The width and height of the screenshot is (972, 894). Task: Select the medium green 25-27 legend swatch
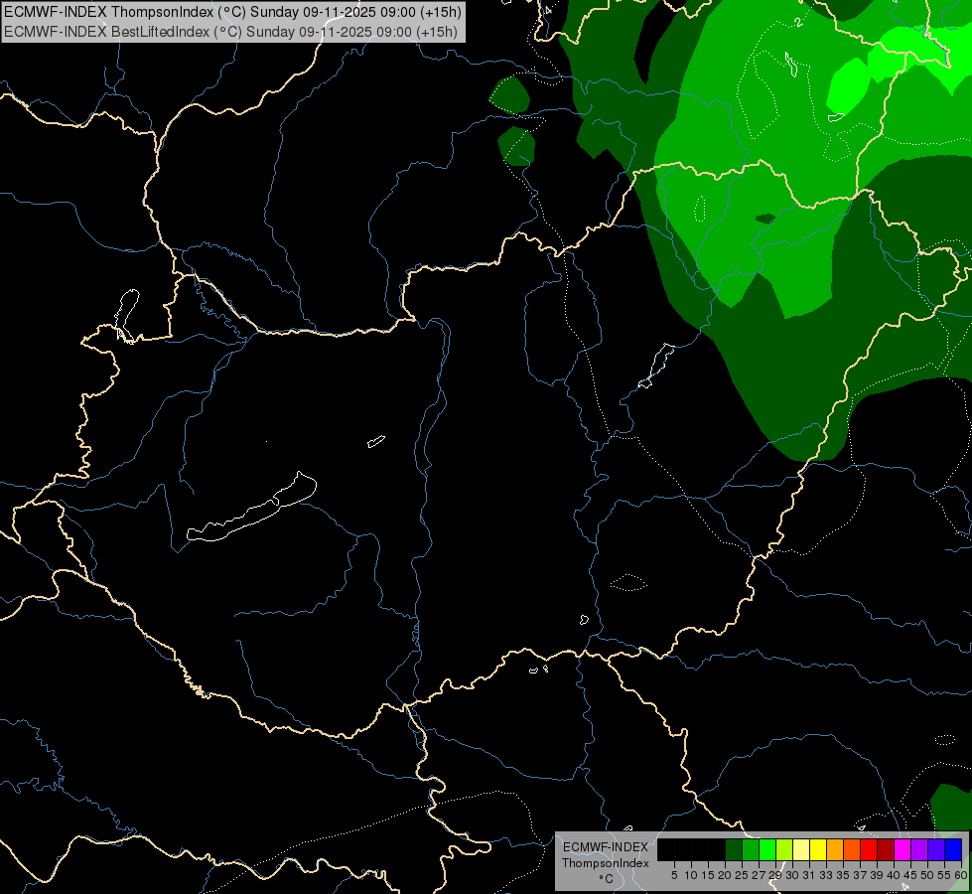751,849
